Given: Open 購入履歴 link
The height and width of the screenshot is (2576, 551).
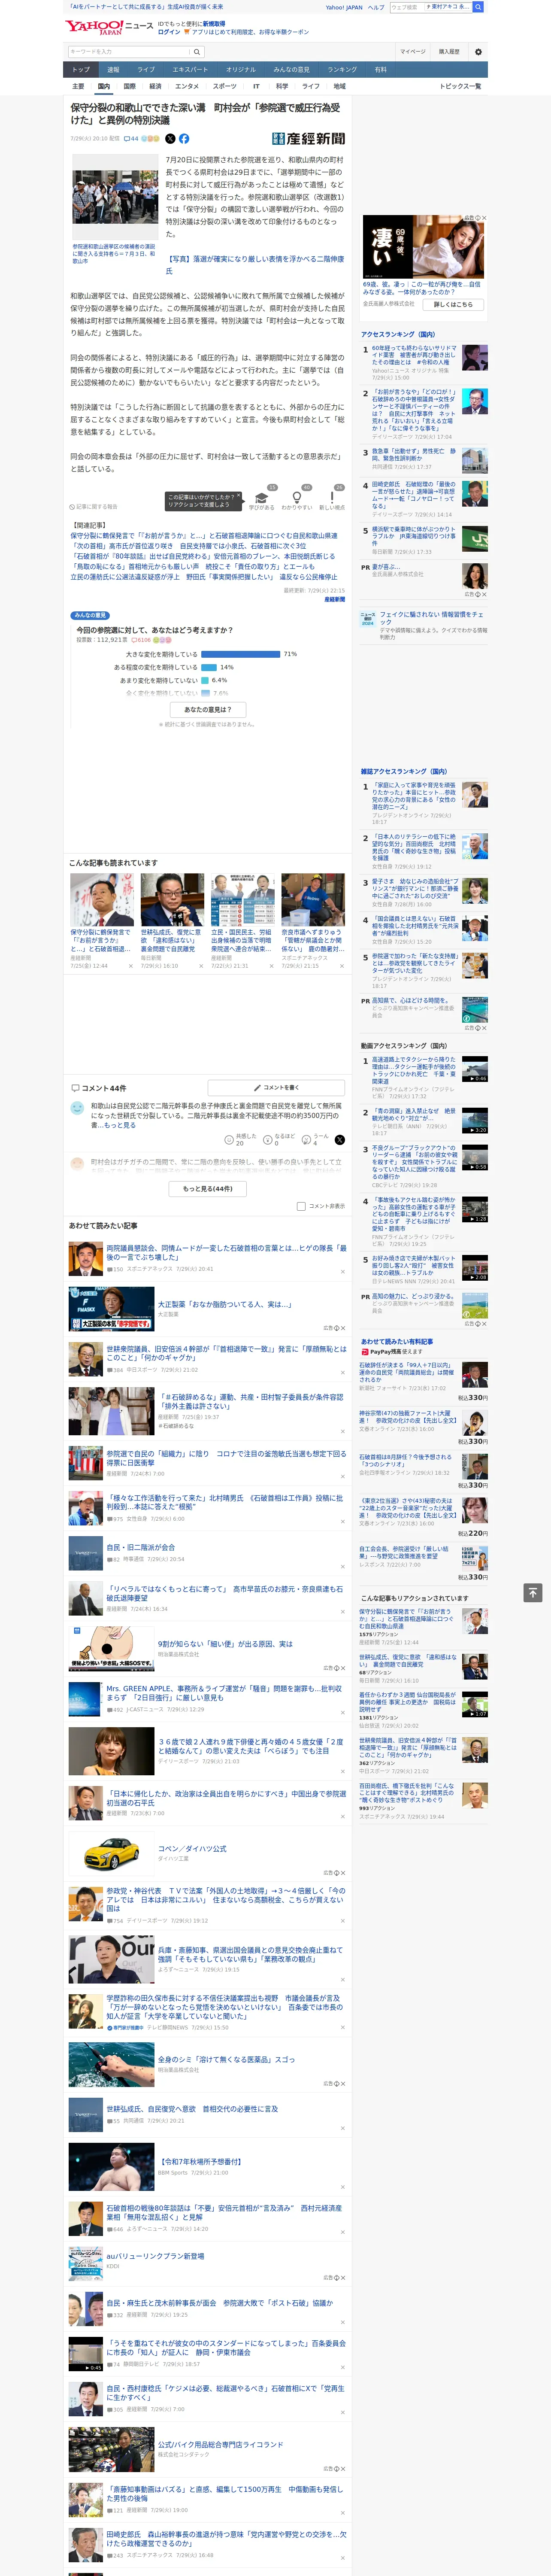Looking at the screenshot, I should point(449,51).
